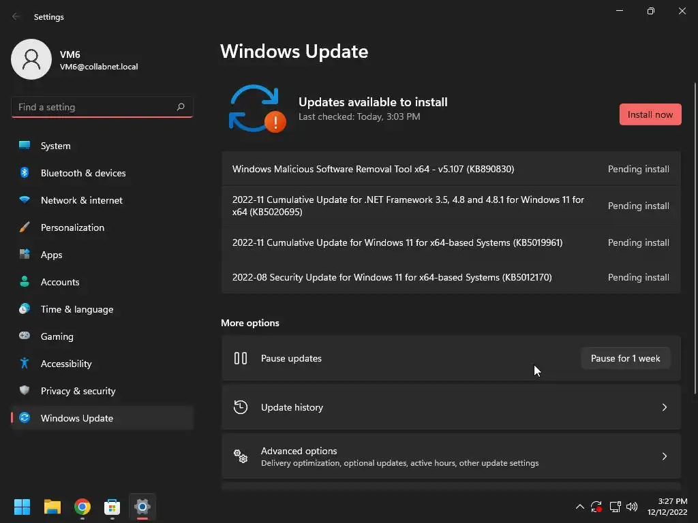Open Update history chevron arrow

664,407
